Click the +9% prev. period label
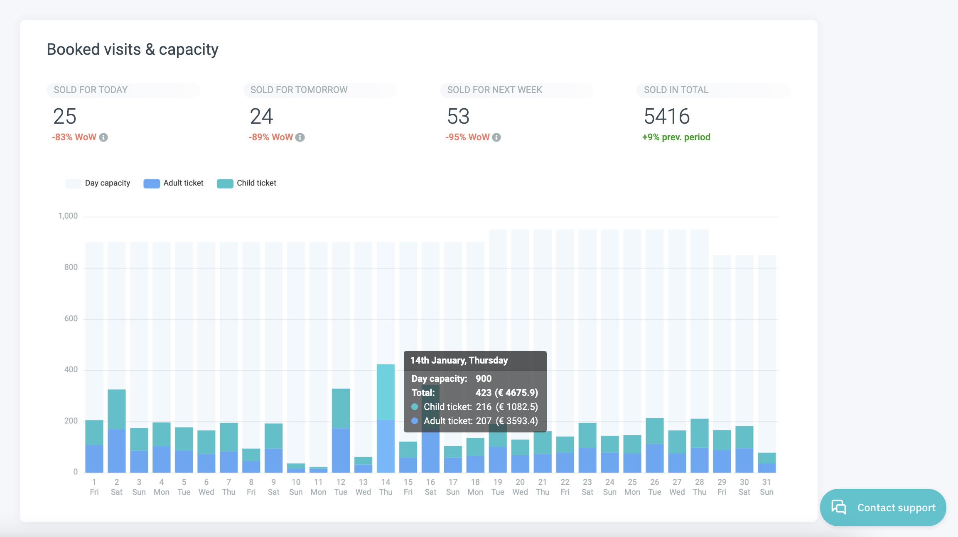The width and height of the screenshot is (958, 537). (x=676, y=137)
